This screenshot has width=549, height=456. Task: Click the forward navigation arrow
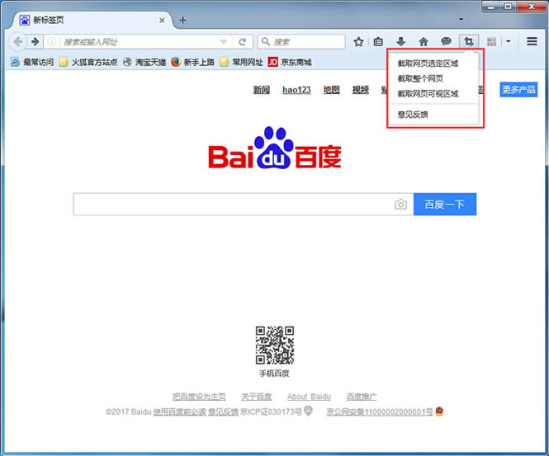pyautogui.click(x=35, y=41)
